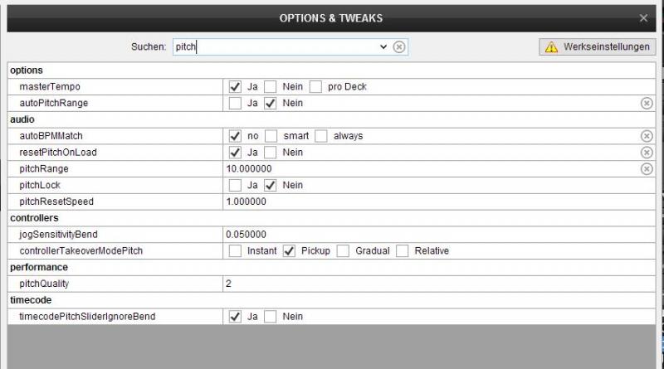The image size is (664, 369).
Task: Click the pitchResetSpeed value field
Action: 439,201
